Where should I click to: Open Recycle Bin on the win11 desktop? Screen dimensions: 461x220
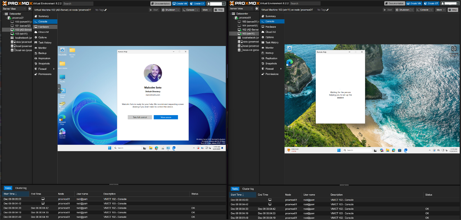click(x=290, y=49)
